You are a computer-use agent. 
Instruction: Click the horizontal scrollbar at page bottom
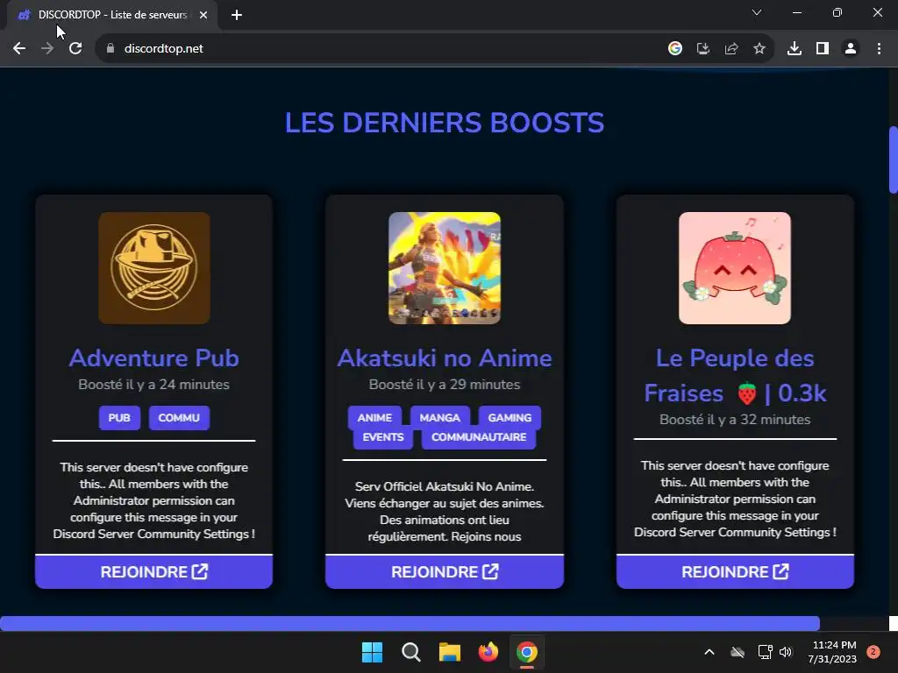click(x=410, y=623)
